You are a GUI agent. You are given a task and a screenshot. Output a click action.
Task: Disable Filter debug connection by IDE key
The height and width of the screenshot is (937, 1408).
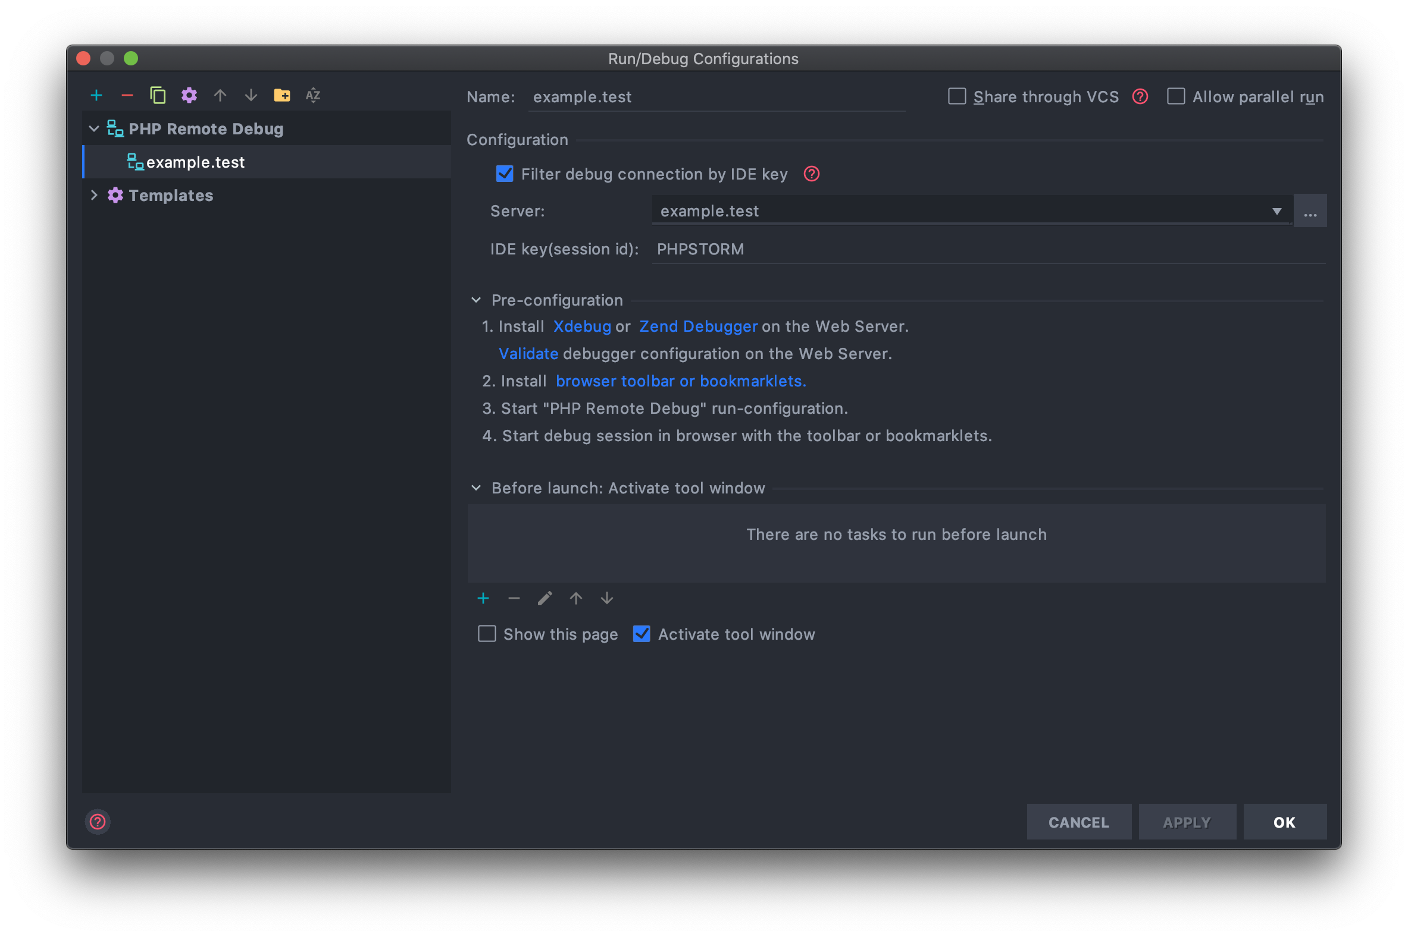[505, 174]
